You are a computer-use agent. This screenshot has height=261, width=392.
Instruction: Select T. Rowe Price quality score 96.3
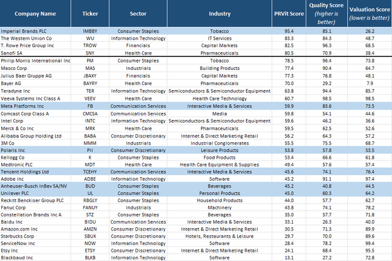point(326,46)
